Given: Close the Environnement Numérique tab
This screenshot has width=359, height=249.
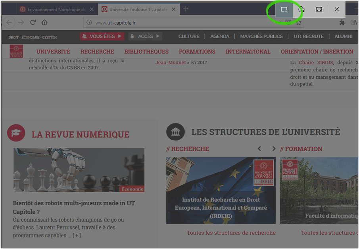Looking at the screenshot, I should [x=92, y=10].
